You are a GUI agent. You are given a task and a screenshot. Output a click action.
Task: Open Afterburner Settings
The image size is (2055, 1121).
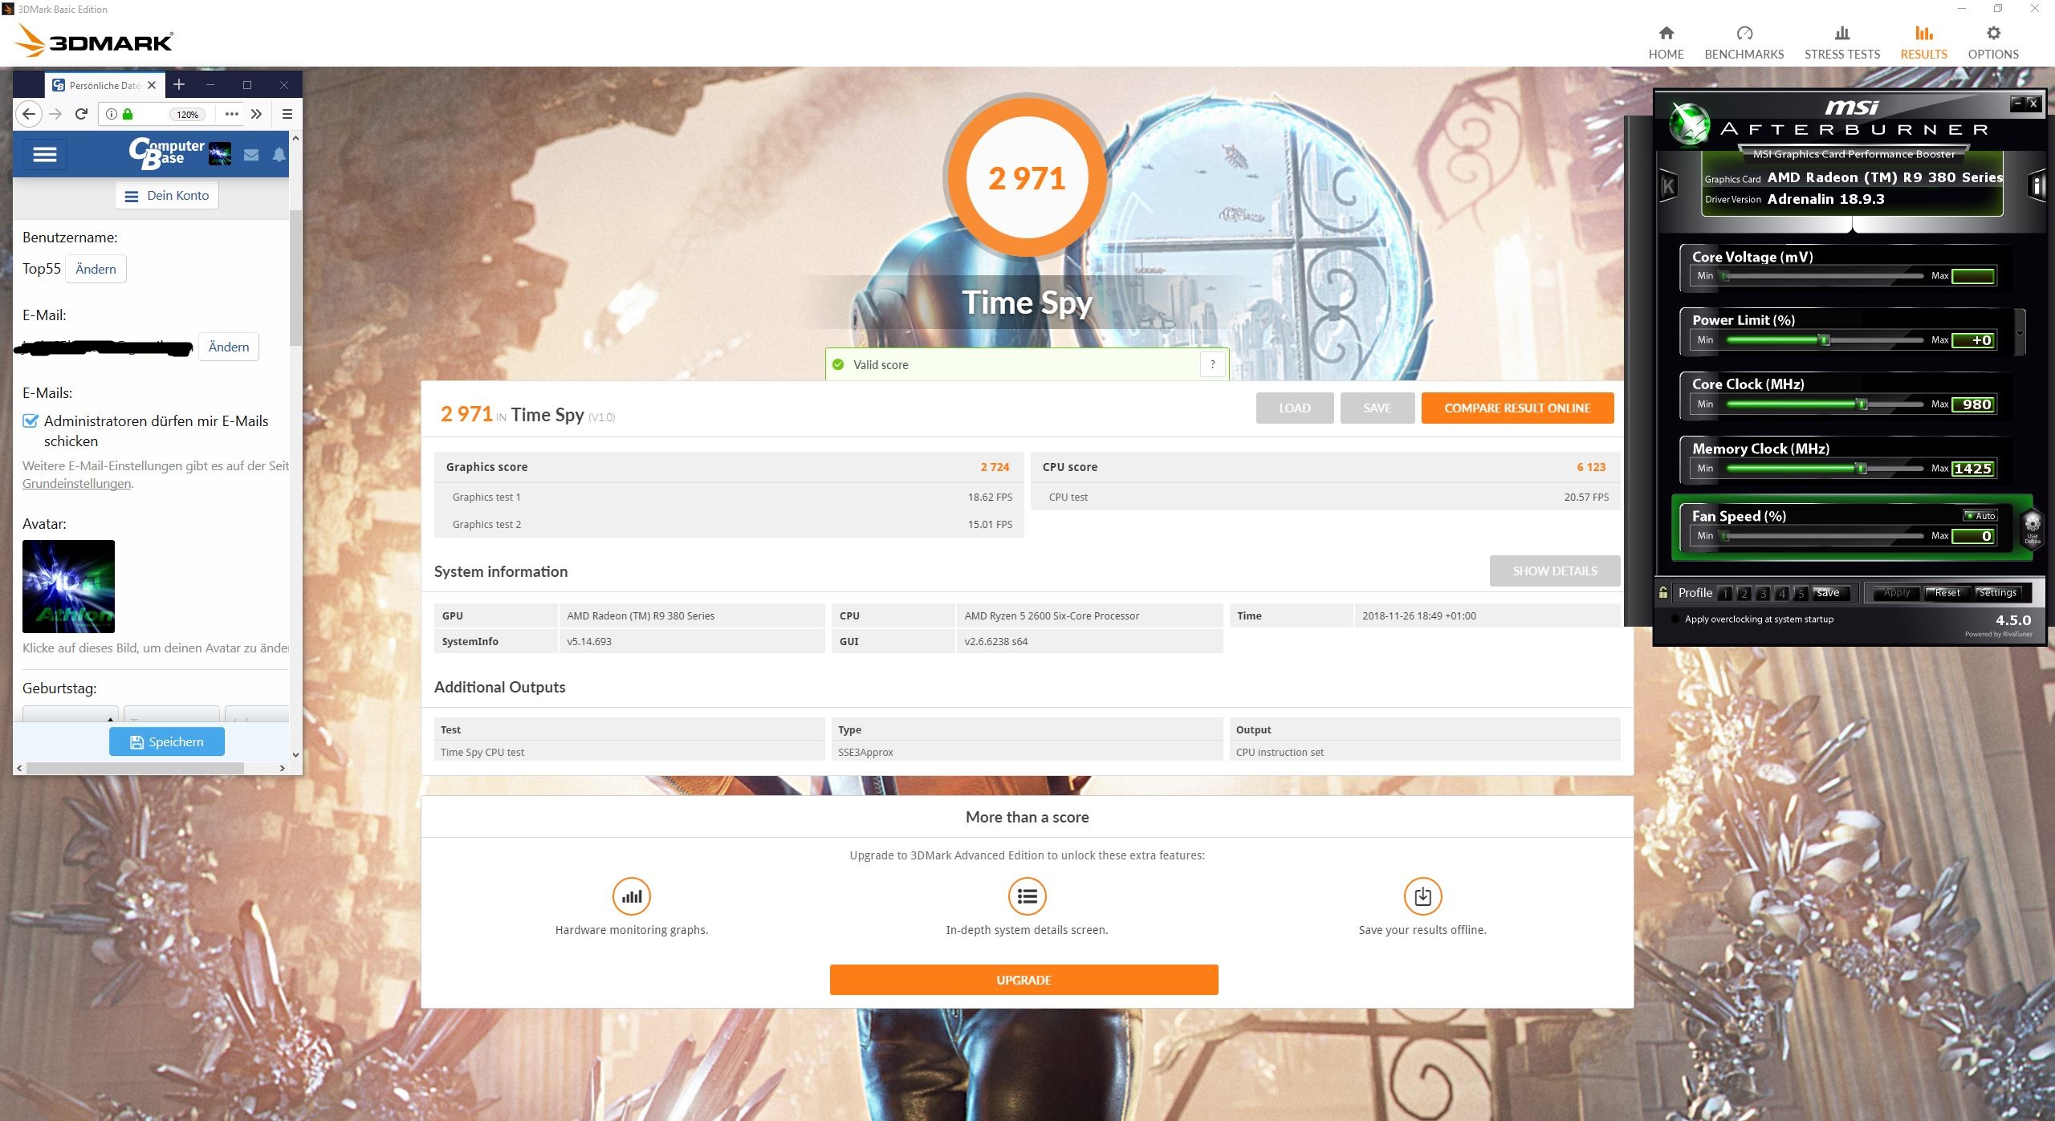click(1997, 593)
